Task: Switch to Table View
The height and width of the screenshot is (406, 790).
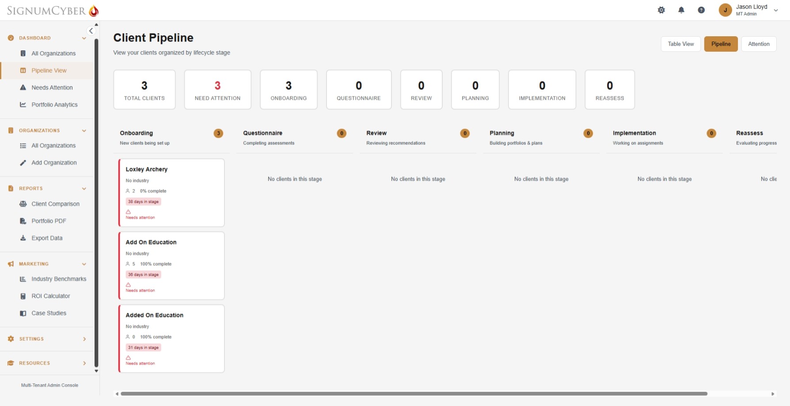Action: click(x=680, y=44)
